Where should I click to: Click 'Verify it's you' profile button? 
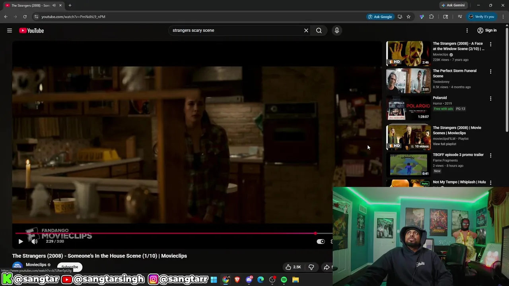coord(481,17)
